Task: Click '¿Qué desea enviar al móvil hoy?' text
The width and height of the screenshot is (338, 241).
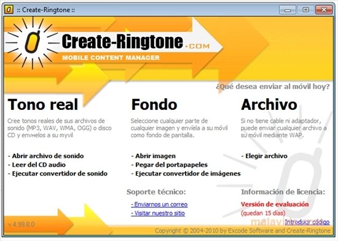Action: click(273, 86)
